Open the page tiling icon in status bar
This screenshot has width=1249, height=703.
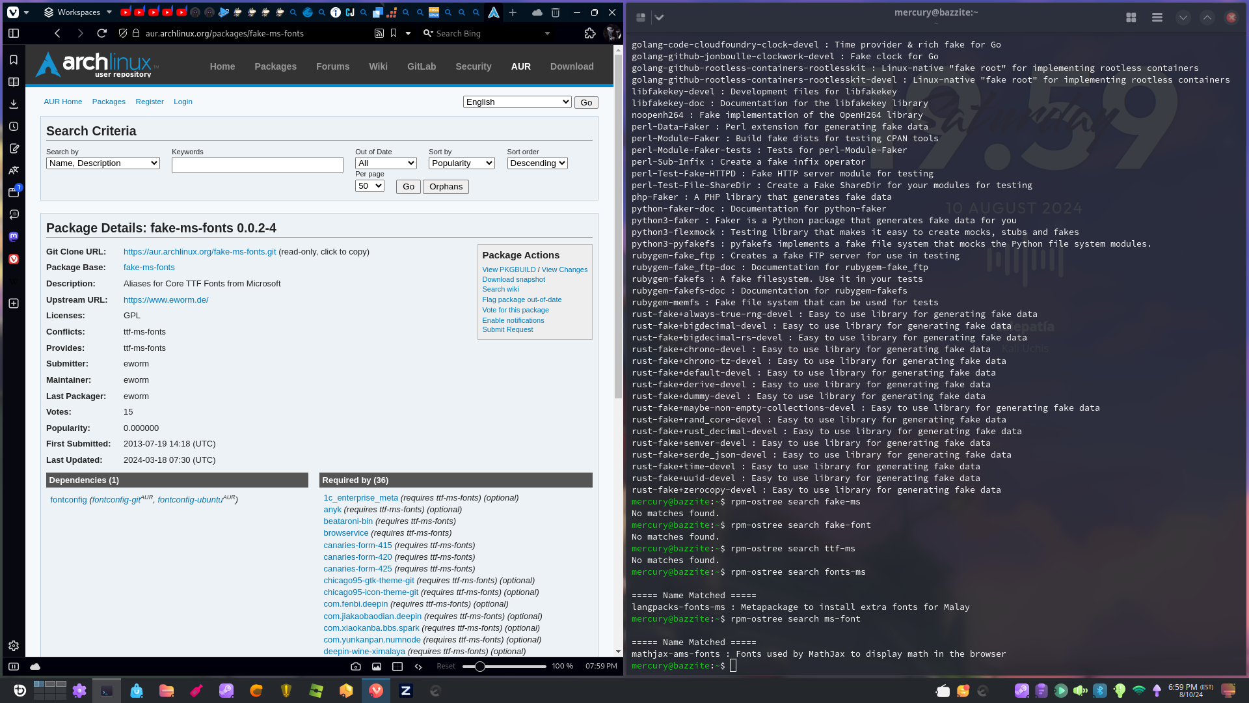click(397, 666)
